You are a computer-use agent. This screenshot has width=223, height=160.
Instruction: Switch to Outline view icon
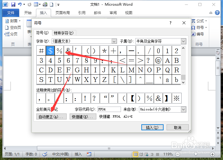click(152, 154)
